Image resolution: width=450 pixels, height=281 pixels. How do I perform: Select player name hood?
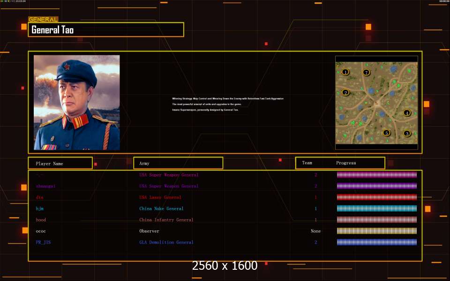click(x=41, y=220)
